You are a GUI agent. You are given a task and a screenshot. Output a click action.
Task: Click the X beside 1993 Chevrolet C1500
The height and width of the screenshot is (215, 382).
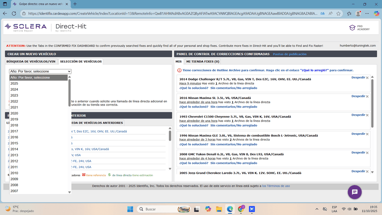coord(367,115)
